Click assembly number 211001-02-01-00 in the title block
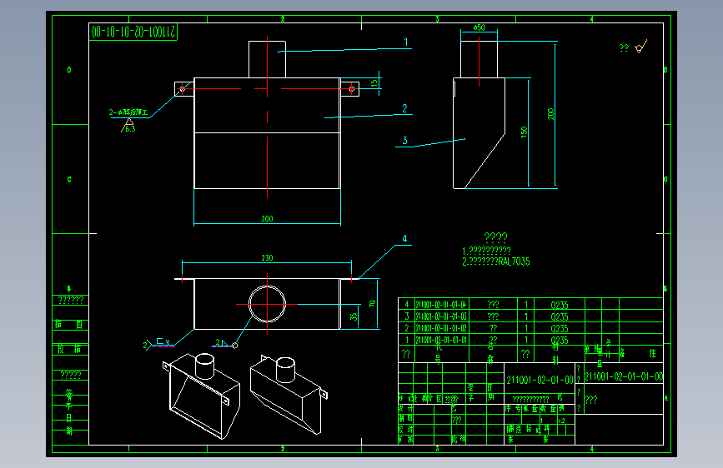Viewport: 723px width, 468px height. coord(540,380)
